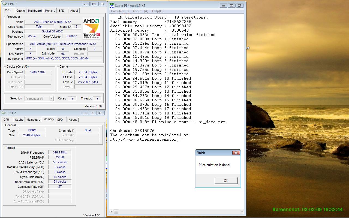Click the Specification field "AMD Athlon(tm) 64 X2 Dual-Core Processor TK-57"
Image resolution: width=349 pixels, height=218 pixels.
pos(63,44)
